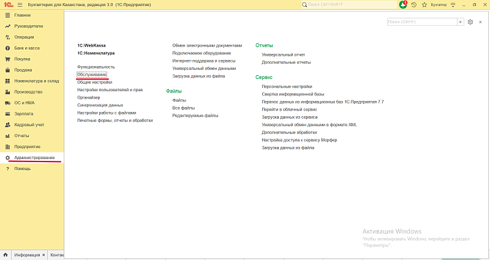Open Универсальный обмен данными
The width and height of the screenshot is (490, 260).
pyautogui.click(x=204, y=69)
